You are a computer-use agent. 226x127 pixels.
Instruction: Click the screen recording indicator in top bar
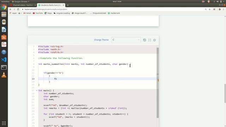point(203,1)
